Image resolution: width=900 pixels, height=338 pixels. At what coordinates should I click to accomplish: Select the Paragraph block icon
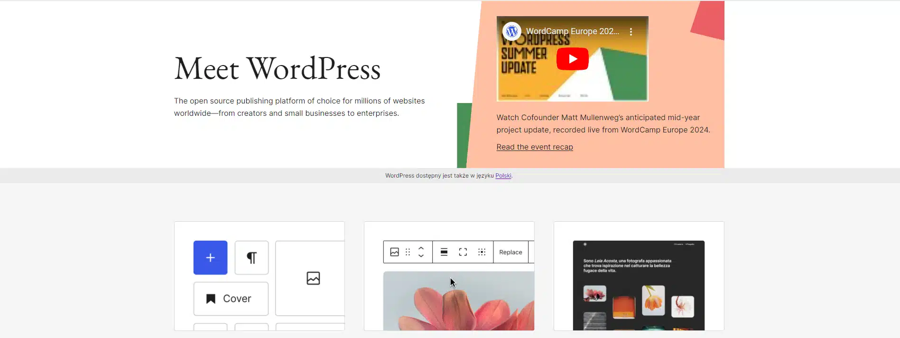pyautogui.click(x=251, y=258)
